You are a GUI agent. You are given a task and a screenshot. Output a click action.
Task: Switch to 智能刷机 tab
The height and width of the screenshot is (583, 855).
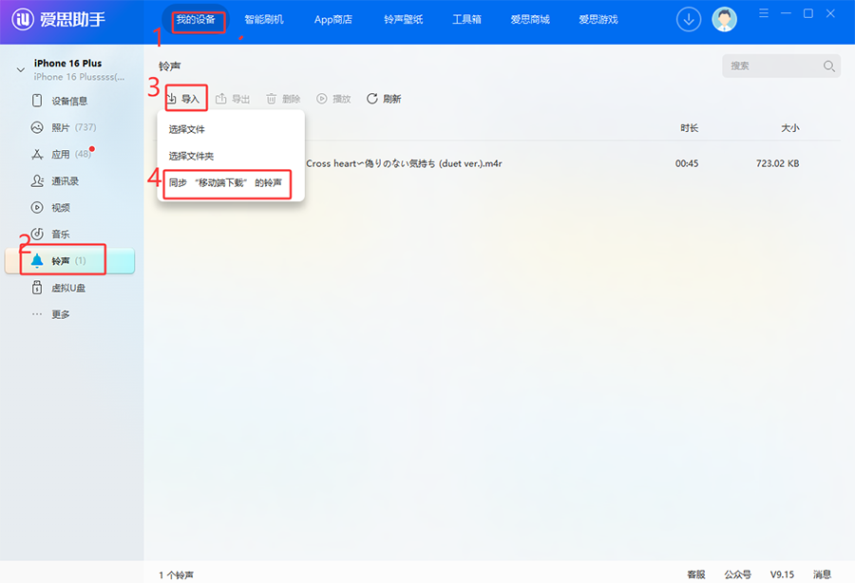click(x=264, y=20)
